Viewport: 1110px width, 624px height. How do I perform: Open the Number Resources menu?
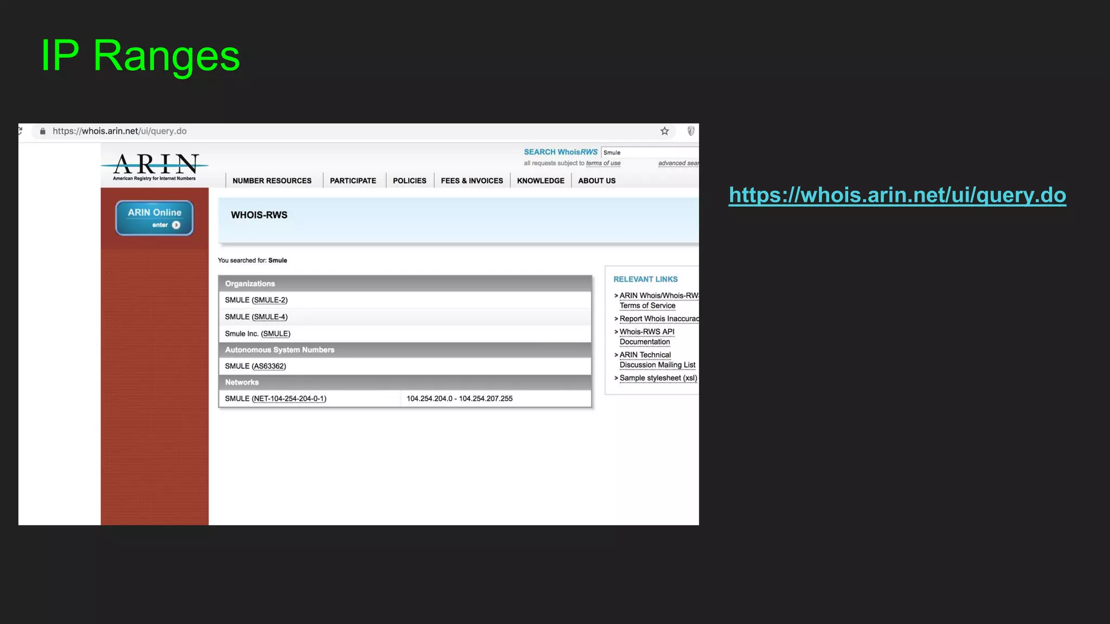tap(272, 181)
